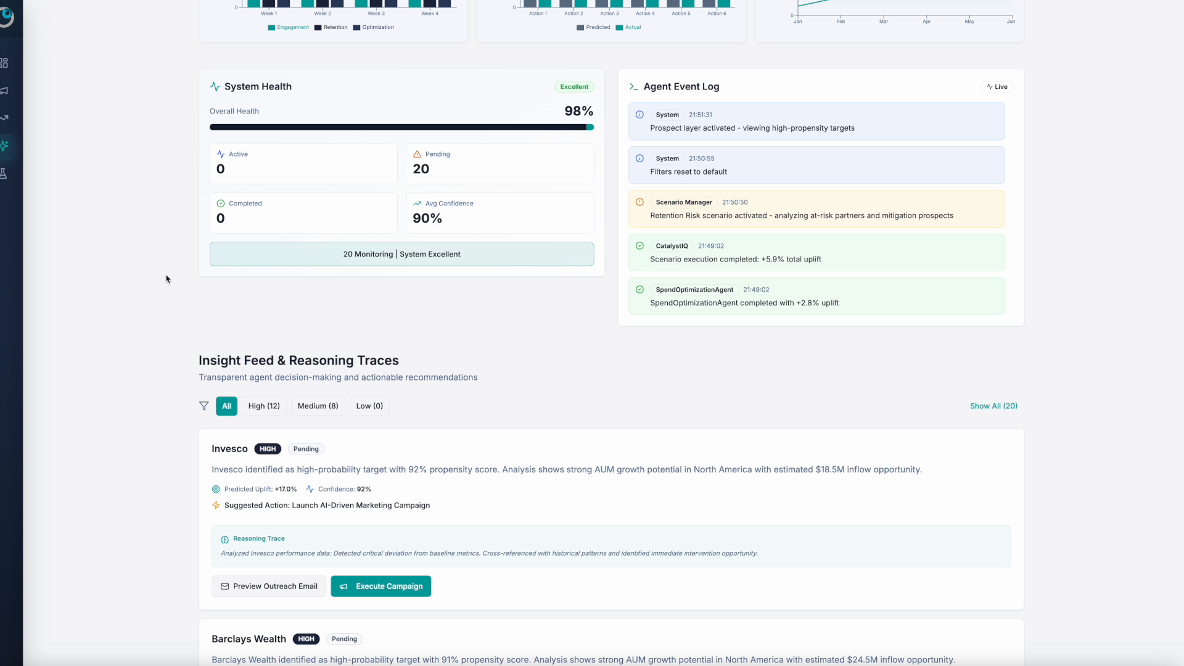Open the filter funnel icon in Insight Feed
Image resolution: width=1184 pixels, height=666 pixels.
click(x=203, y=406)
